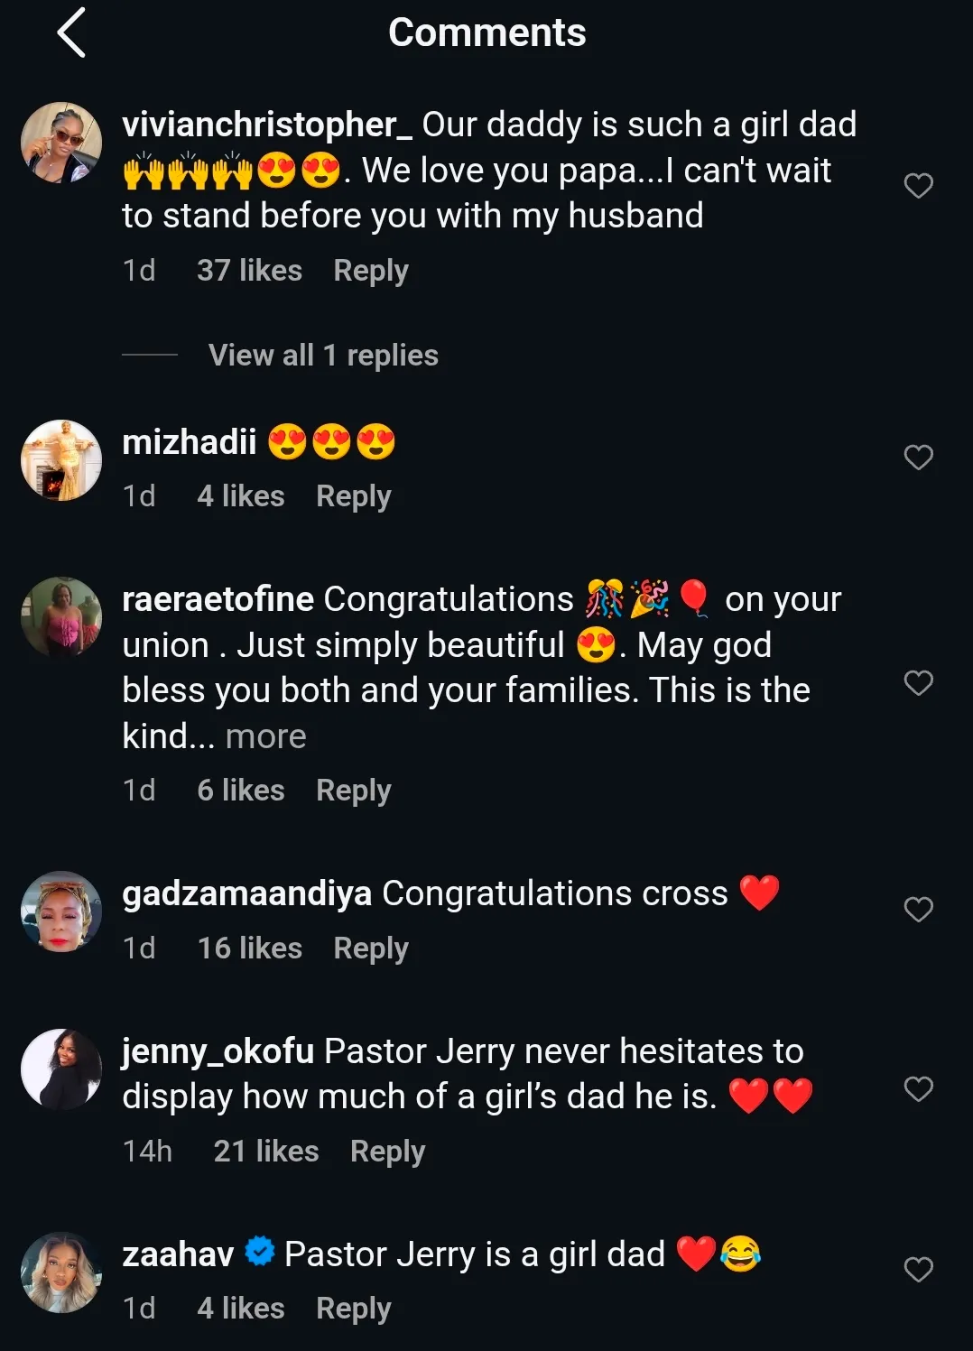The image size is (973, 1351).
Task: Go back using the top-left arrow
Action: click(71, 33)
